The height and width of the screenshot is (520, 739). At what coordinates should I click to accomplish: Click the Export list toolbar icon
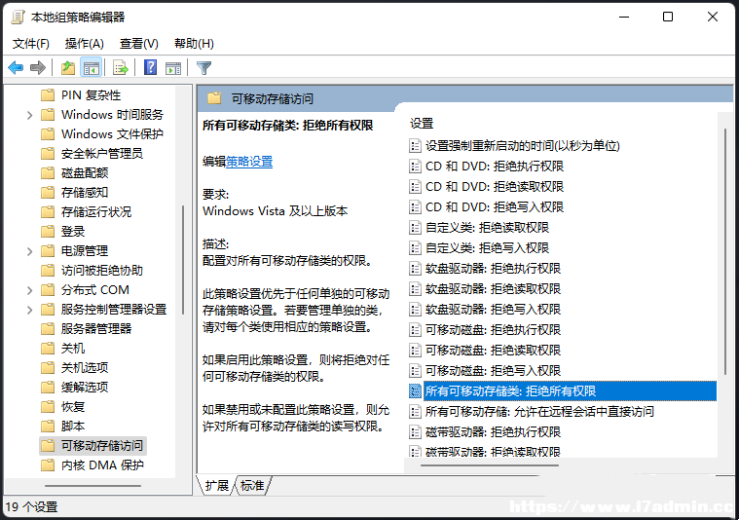121,68
